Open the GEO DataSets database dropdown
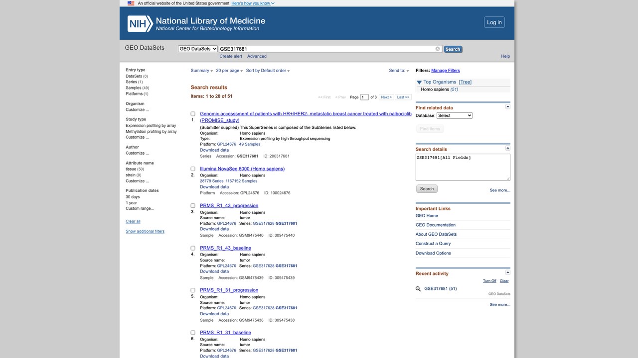The width and height of the screenshot is (638, 358). (198, 49)
